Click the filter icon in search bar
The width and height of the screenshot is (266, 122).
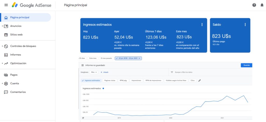172,72
